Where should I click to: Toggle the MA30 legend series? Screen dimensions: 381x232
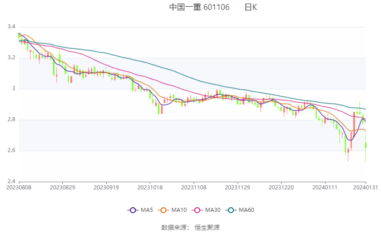[x=206, y=210]
